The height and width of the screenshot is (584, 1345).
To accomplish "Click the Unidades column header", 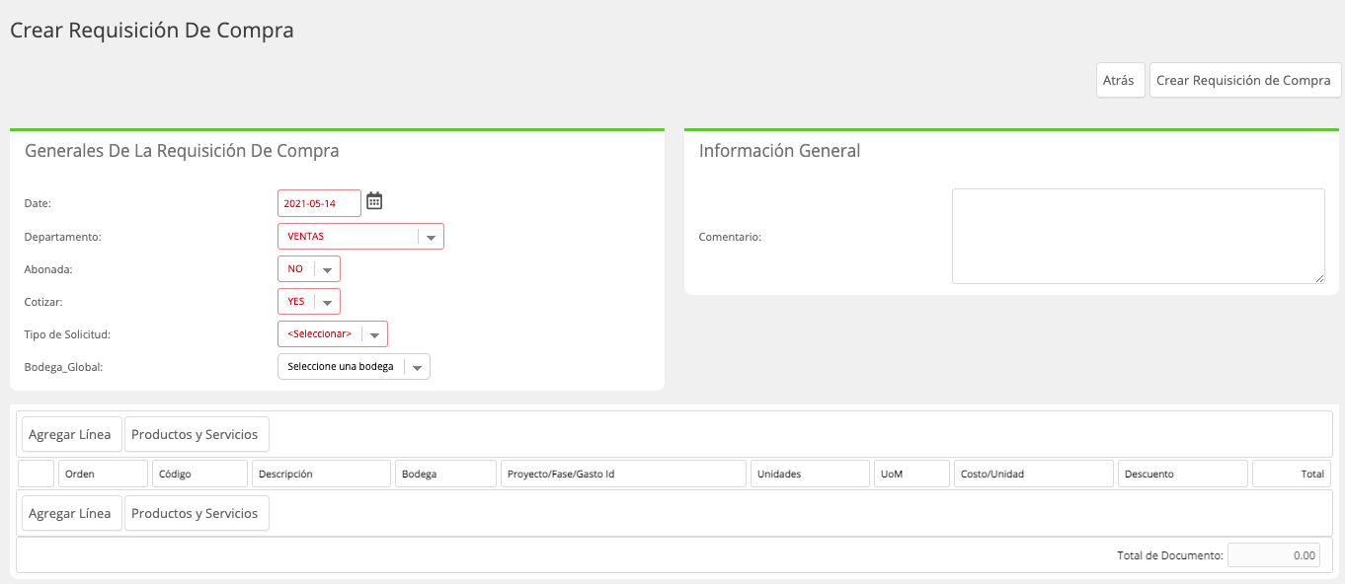I will (x=811, y=474).
